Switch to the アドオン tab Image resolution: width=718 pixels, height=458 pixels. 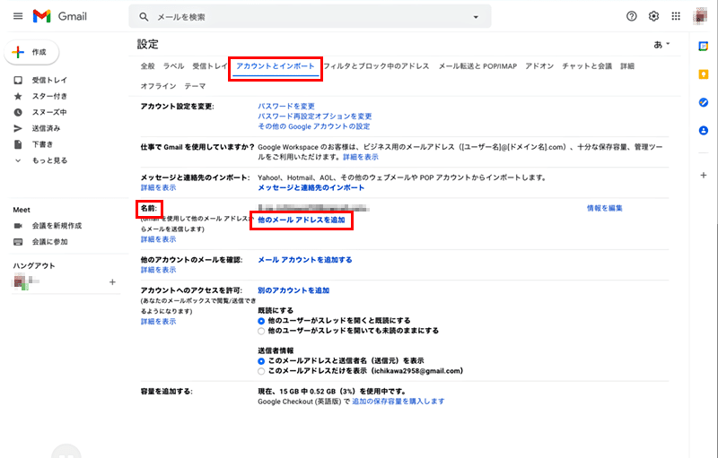click(x=539, y=66)
